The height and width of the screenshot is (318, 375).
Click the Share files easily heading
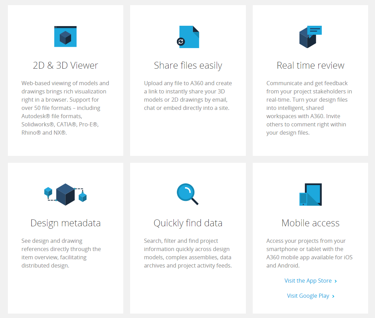[x=188, y=66]
